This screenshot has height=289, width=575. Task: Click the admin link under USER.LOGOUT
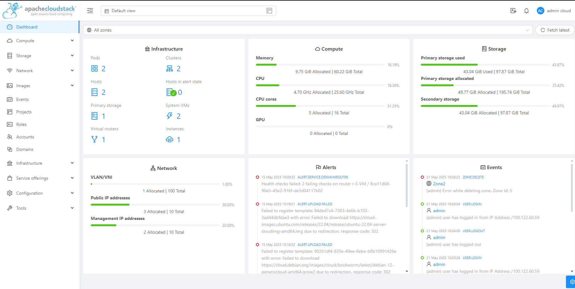click(439, 237)
